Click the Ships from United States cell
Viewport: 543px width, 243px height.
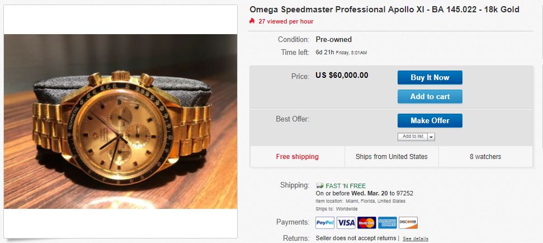pyautogui.click(x=391, y=157)
